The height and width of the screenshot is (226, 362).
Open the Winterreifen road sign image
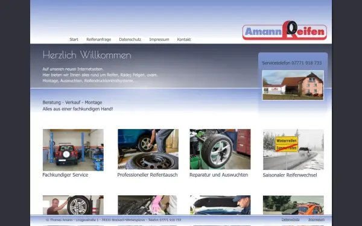pos(293,149)
